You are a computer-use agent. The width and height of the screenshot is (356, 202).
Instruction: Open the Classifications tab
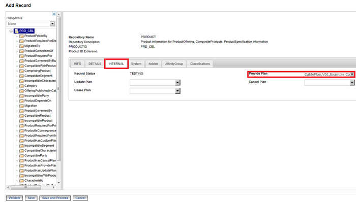pyautogui.click(x=200, y=64)
